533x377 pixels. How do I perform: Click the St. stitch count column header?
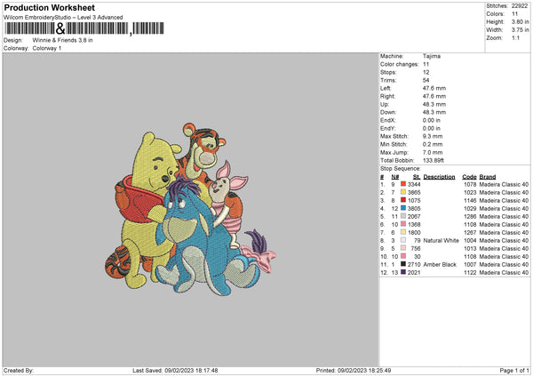[416, 176]
